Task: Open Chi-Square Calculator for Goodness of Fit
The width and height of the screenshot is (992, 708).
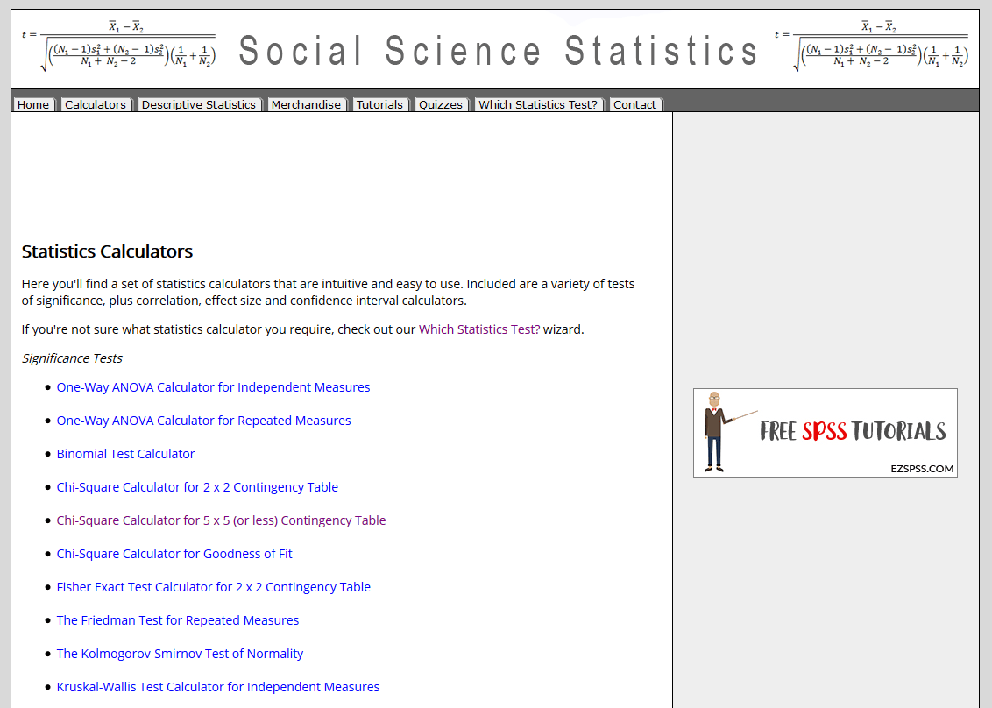Action: click(x=174, y=554)
